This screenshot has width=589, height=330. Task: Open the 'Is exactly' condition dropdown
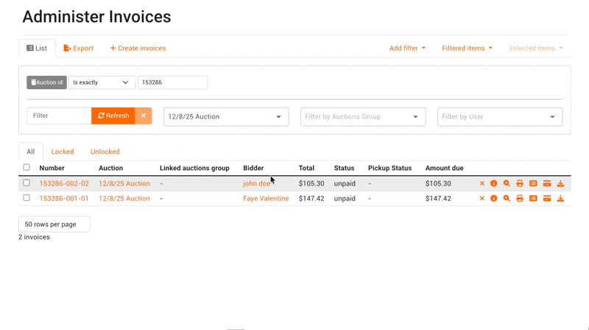click(102, 82)
